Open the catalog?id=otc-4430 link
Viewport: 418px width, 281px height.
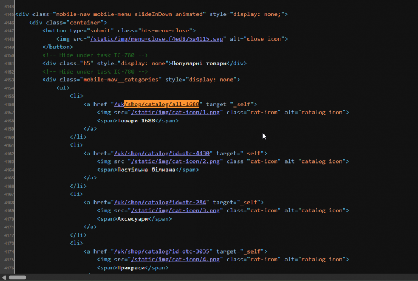[162, 153]
